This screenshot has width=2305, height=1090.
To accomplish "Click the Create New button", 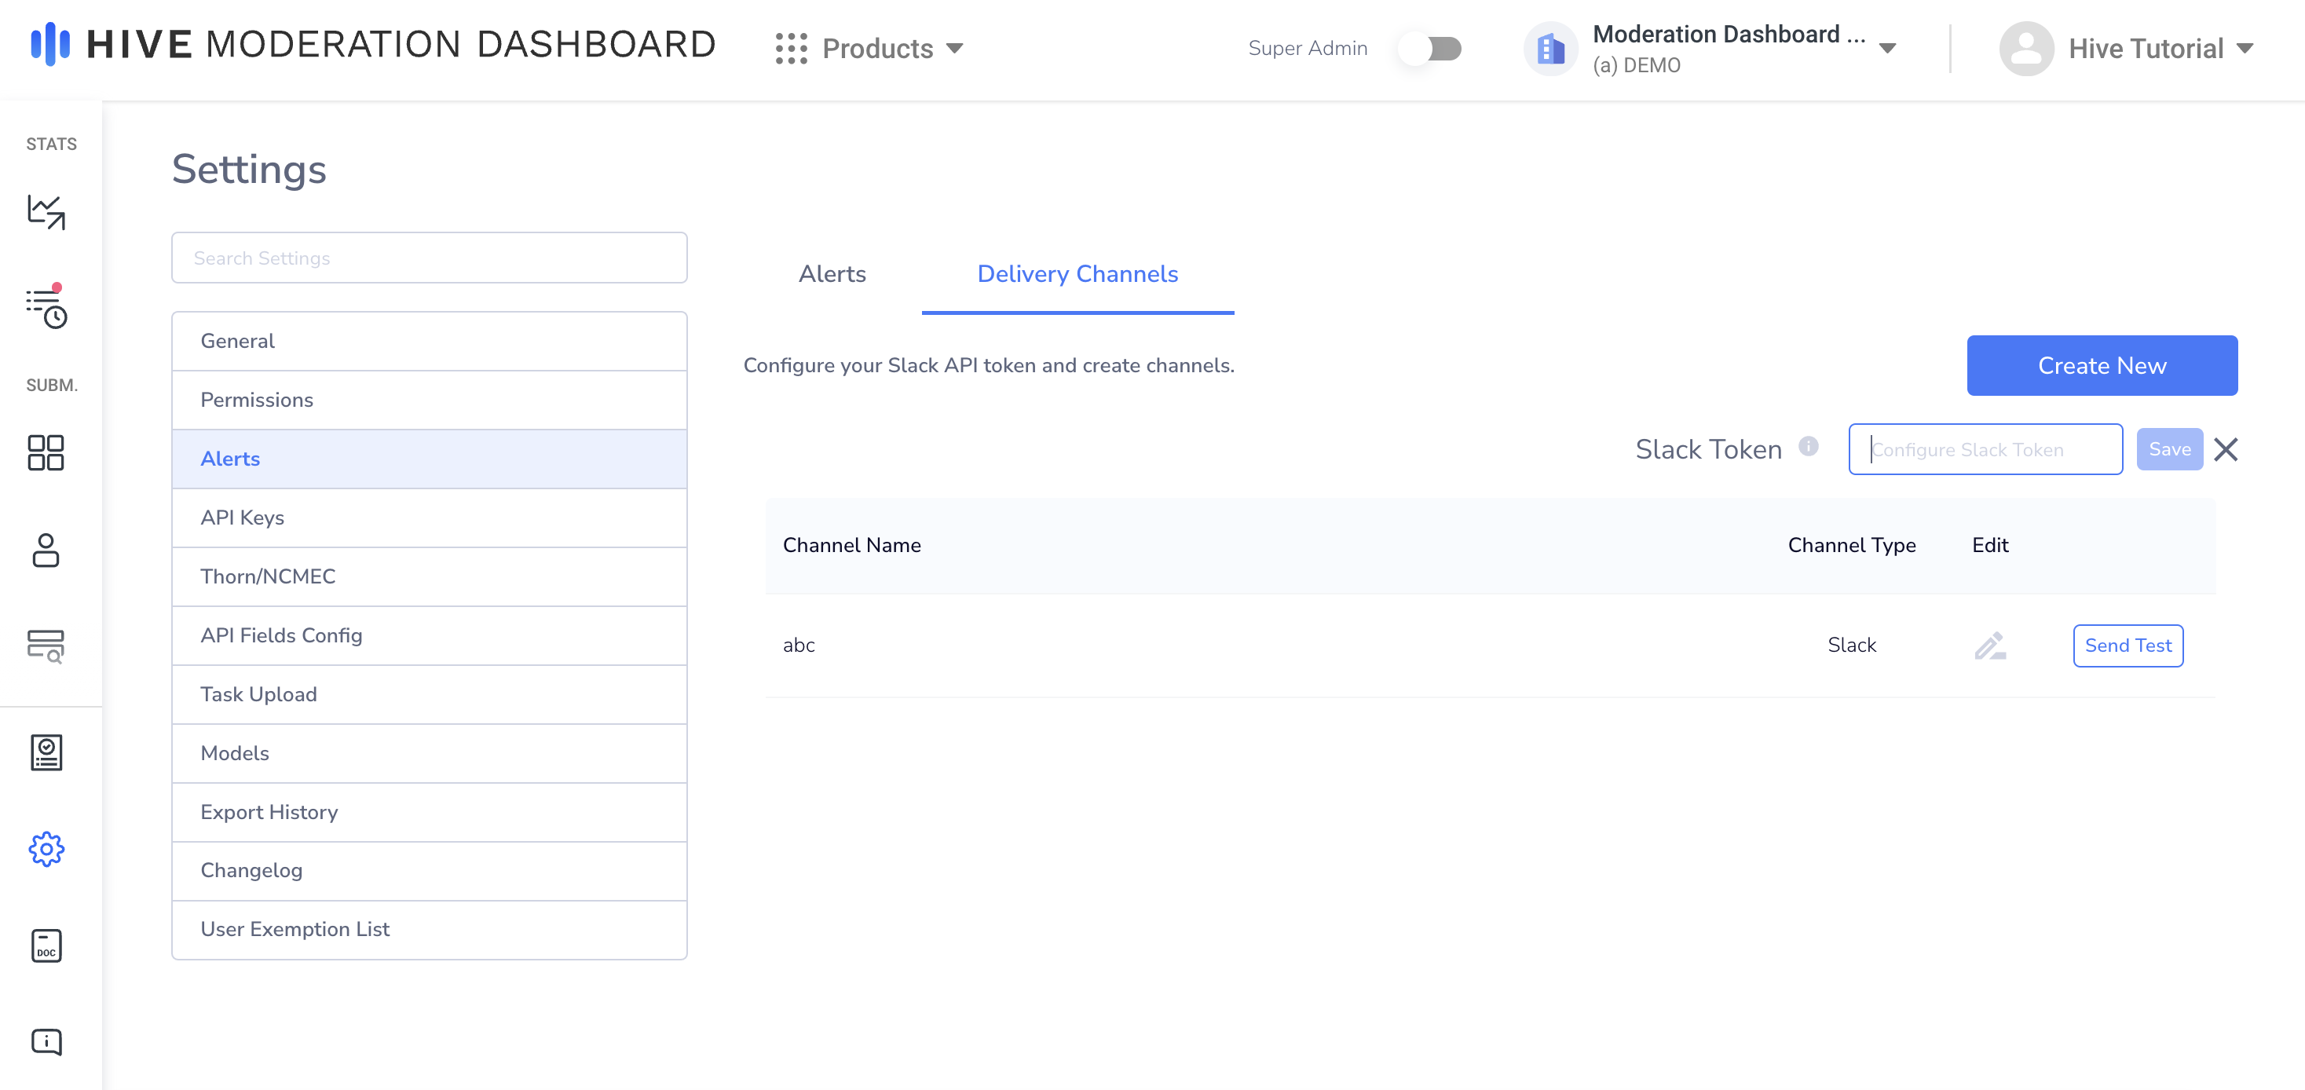I will pos(2101,365).
